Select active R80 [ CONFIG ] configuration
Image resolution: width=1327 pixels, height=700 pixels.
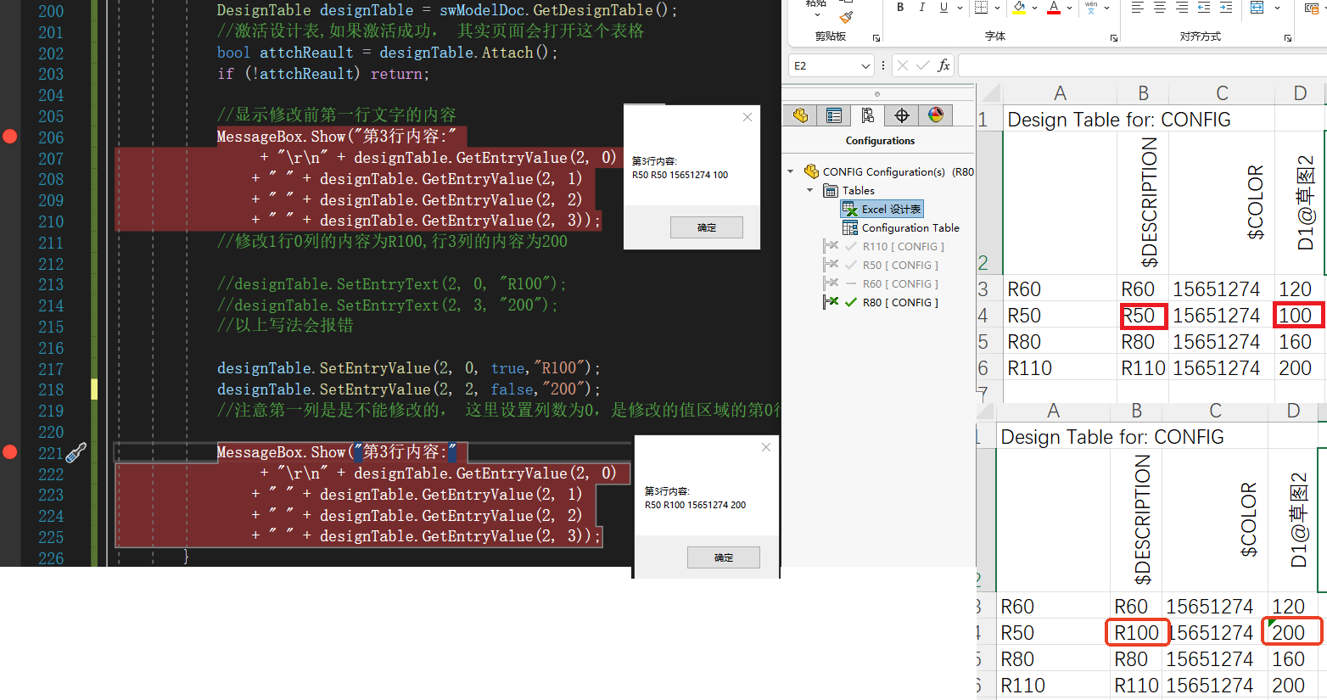point(900,302)
